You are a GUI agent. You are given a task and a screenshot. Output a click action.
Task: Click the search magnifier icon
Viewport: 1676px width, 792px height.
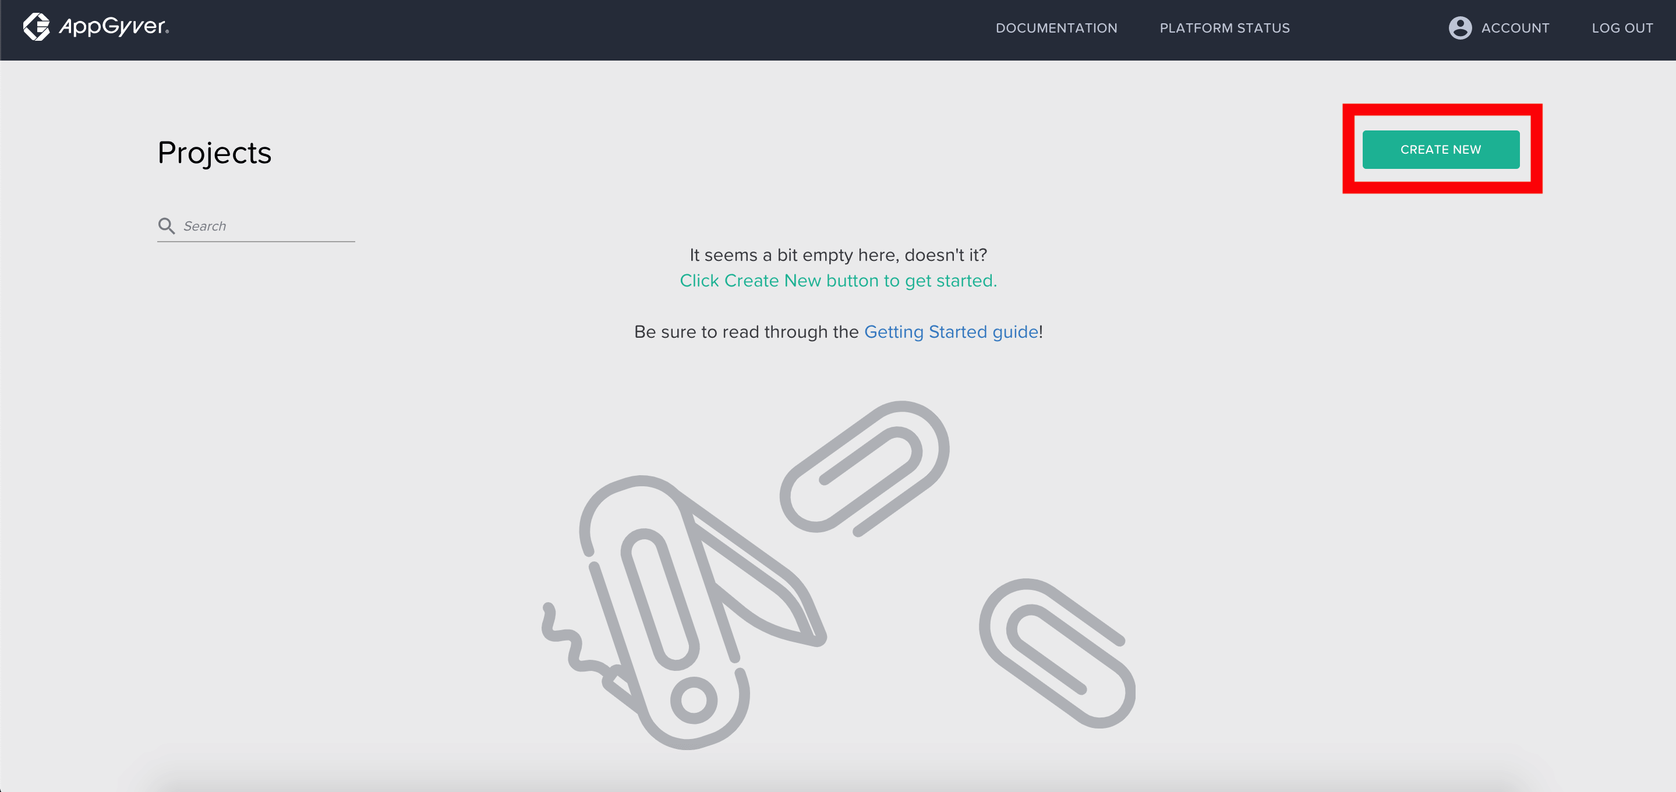point(167,226)
